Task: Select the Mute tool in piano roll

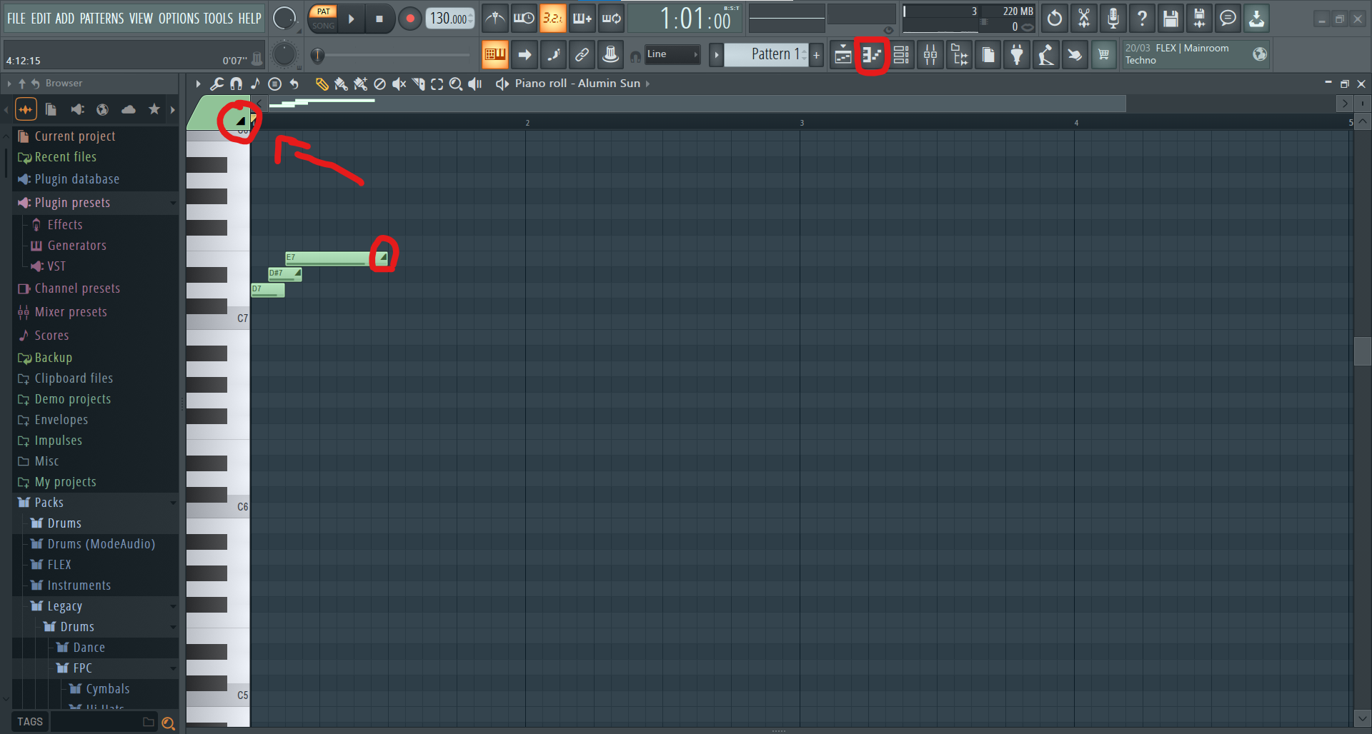Action: click(x=399, y=84)
